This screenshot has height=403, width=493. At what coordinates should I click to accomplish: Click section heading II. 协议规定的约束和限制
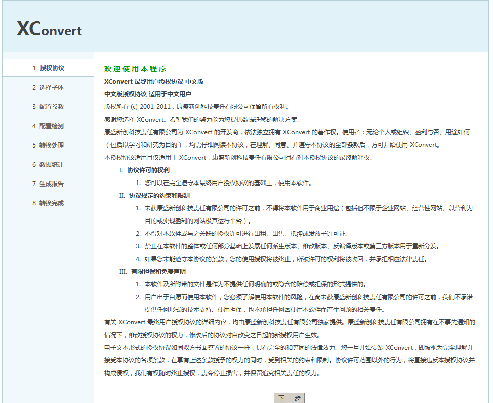(x=154, y=196)
